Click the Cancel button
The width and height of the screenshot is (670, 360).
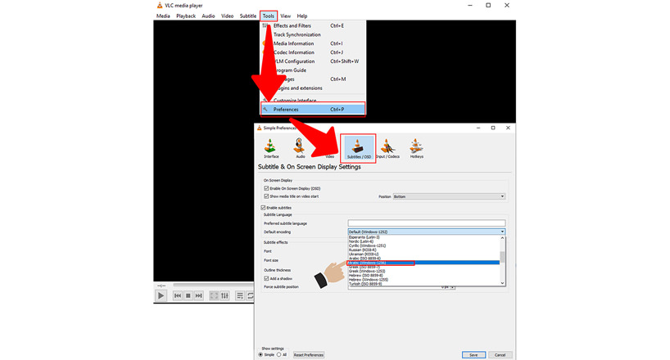500,355
